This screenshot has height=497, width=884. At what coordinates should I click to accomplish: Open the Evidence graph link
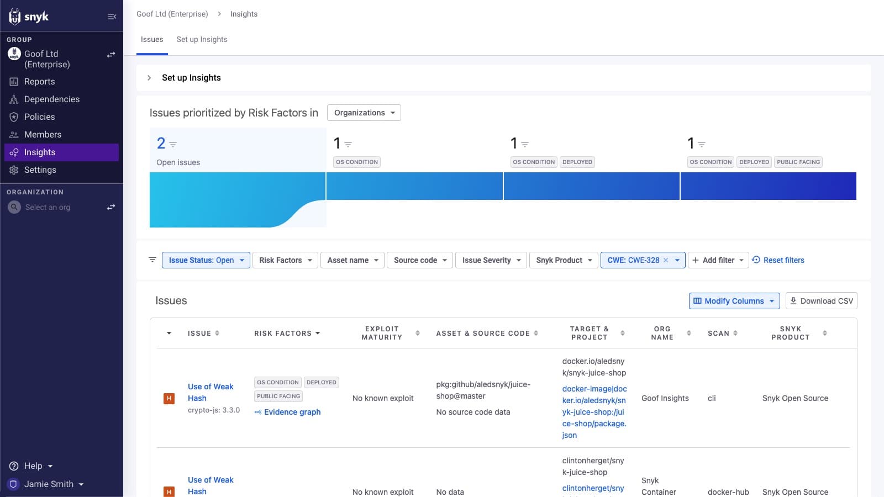pyautogui.click(x=287, y=412)
